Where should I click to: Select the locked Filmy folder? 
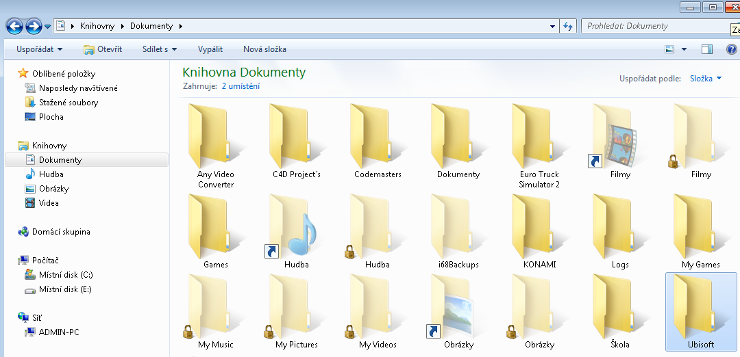[x=701, y=140]
